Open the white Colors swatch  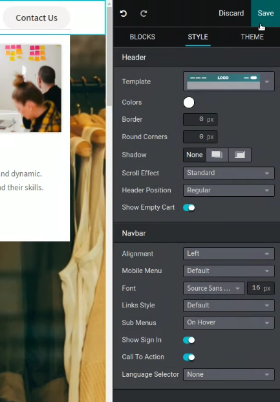tap(189, 102)
